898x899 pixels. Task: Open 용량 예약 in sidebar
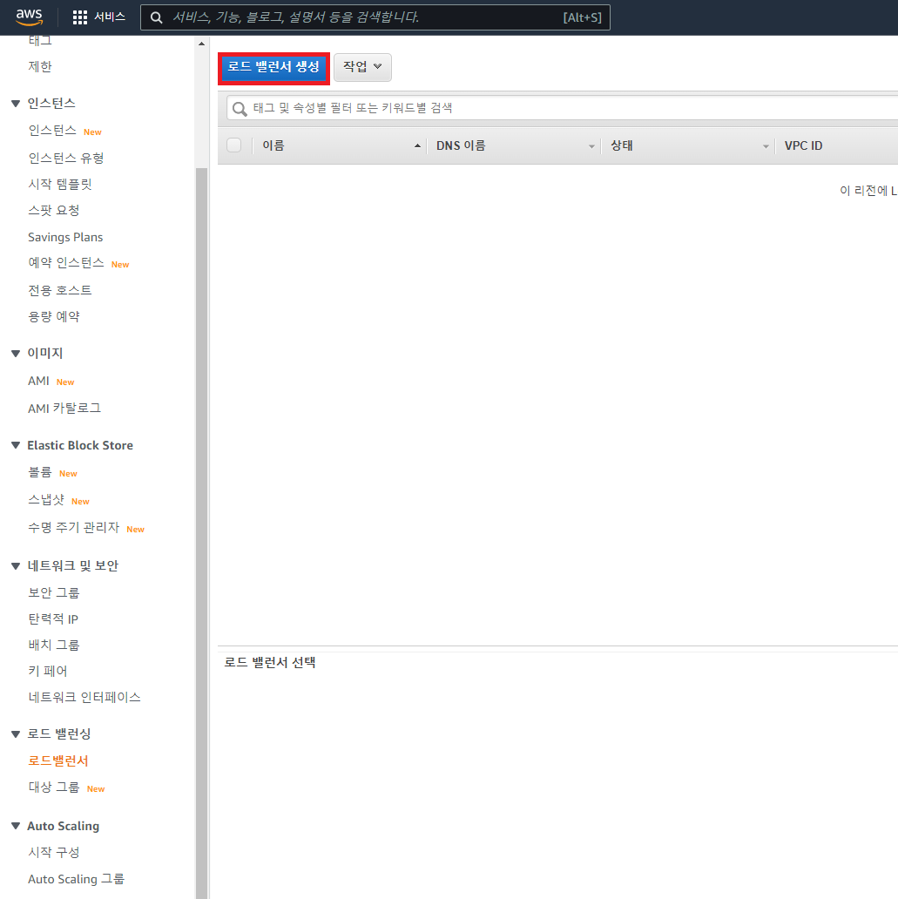click(x=54, y=316)
